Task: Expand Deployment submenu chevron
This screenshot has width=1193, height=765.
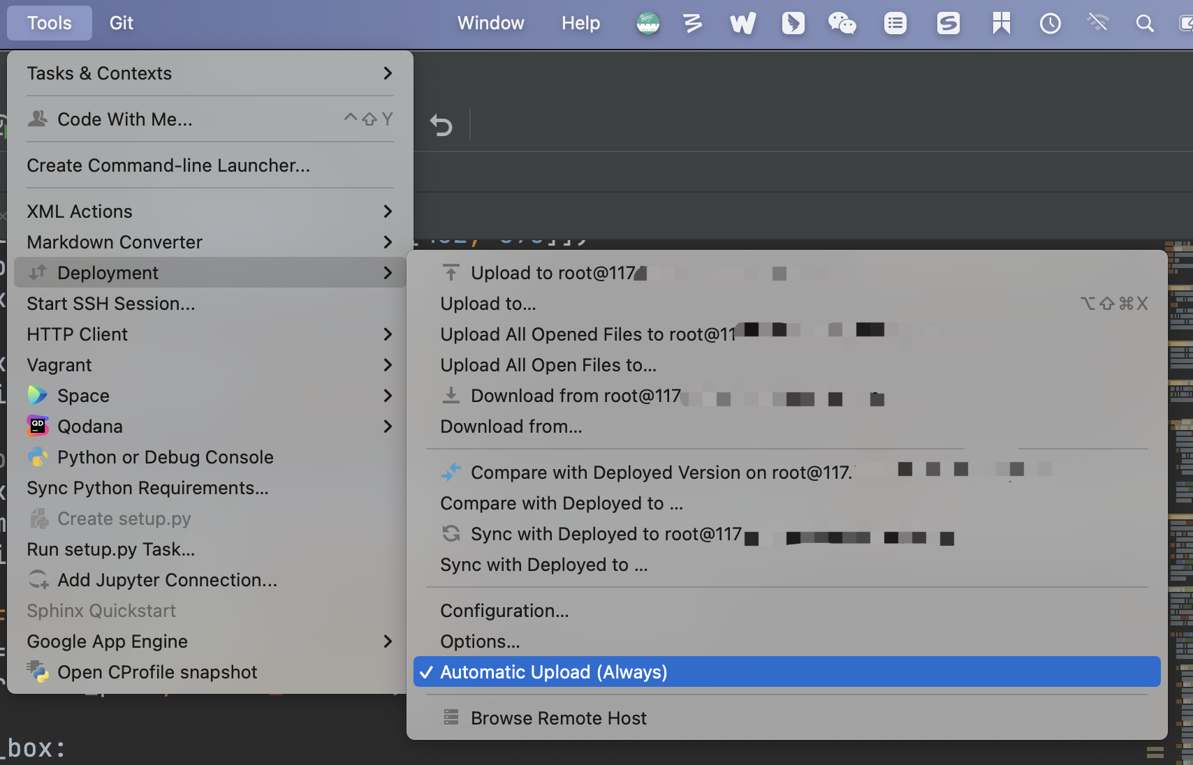Action: [388, 273]
